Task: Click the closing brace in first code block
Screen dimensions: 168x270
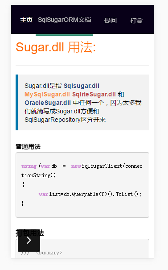Action: tap(23, 204)
